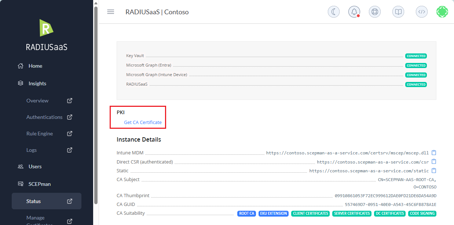This screenshot has width=454, height=225.
Task: Copy the Direct CSR URL
Action: (x=434, y=162)
